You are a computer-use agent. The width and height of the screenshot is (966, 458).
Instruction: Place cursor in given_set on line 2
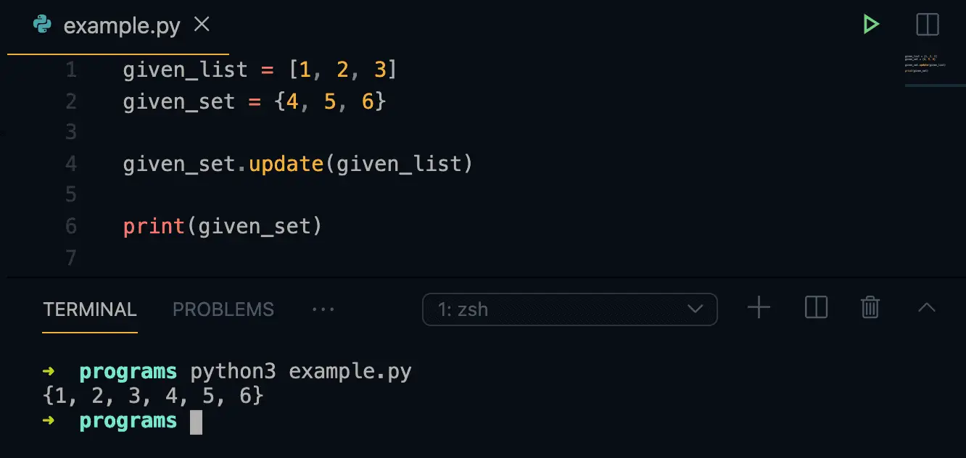(x=179, y=101)
